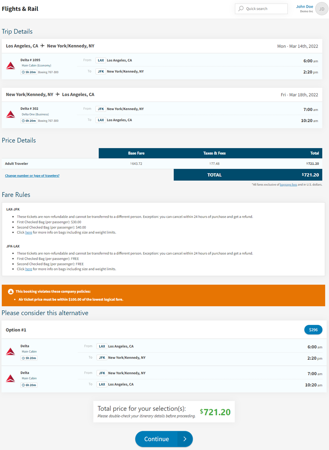Image resolution: width=329 pixels, height=450 pixels.
Task: Click the arrow on the Continue button
Action: click(x=185, y=439)
